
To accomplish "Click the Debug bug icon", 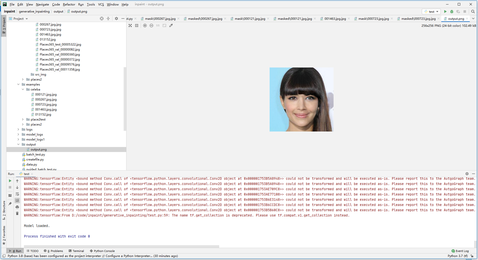I will (x=452, y=11).
